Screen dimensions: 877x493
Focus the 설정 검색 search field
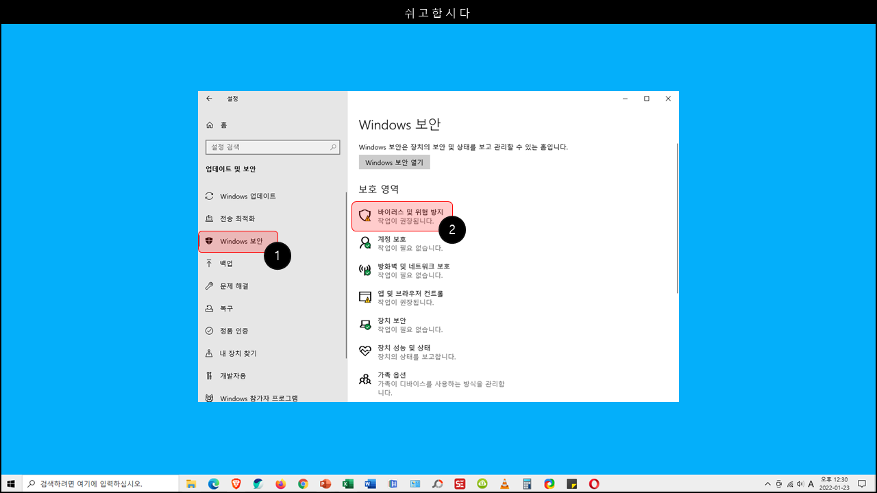pos(273,147)
